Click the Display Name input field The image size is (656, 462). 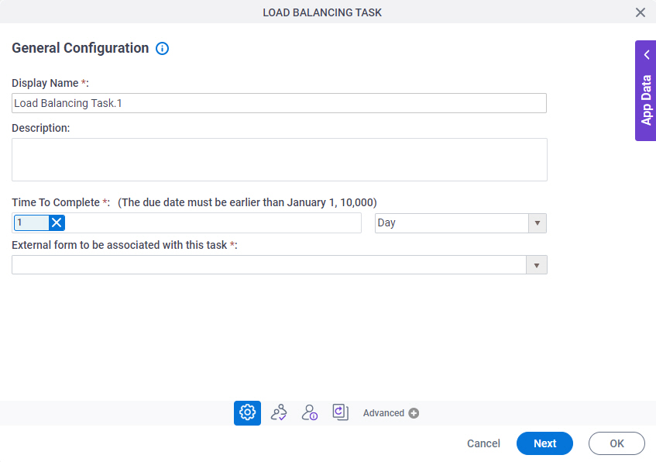coord(279,103)
